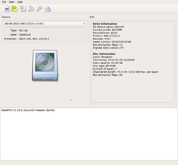Click the 'MakeMKV v1.10.6' log message
The width and height of the screenshot is (178, 165).
click(28, 110)
